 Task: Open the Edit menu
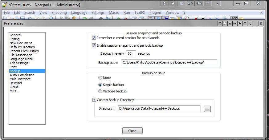point(17,13)
